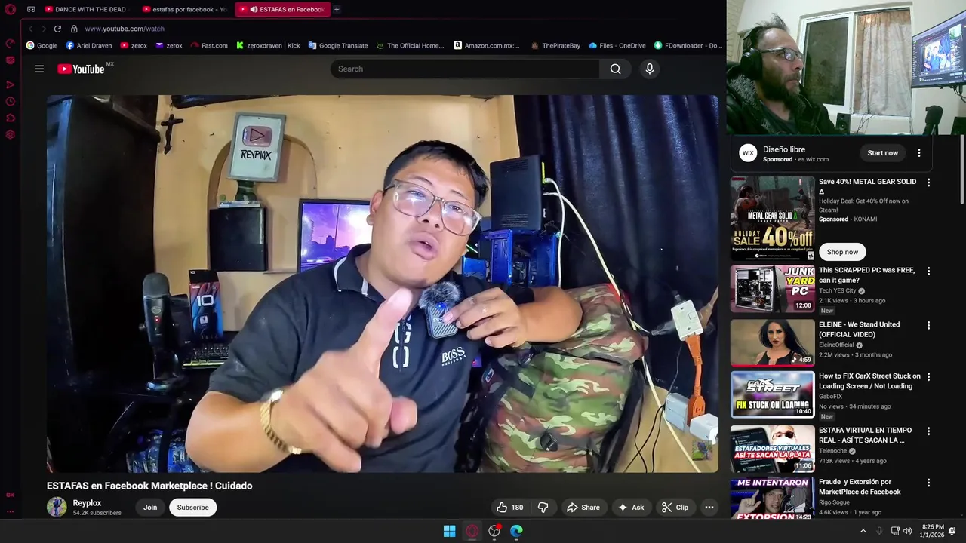Screen dimensions: 966x543
Task: Open options for Fraude y Extorsión video
Action: pos(929,483)
